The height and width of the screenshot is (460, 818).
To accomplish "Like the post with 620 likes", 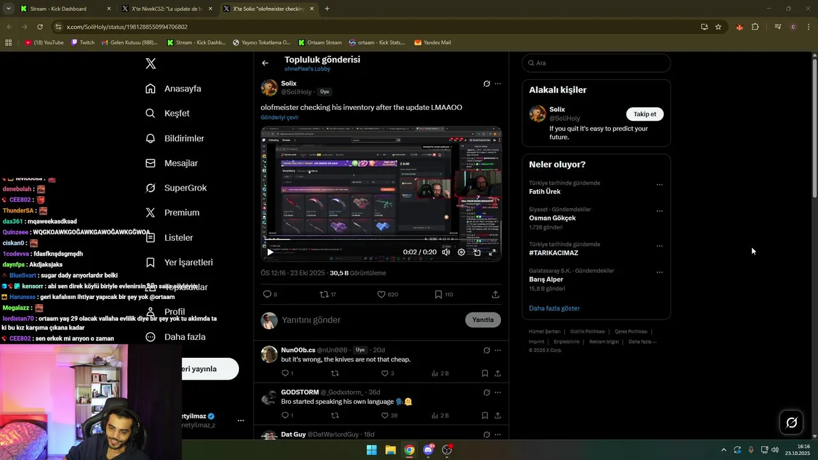I will coord(382,295).
